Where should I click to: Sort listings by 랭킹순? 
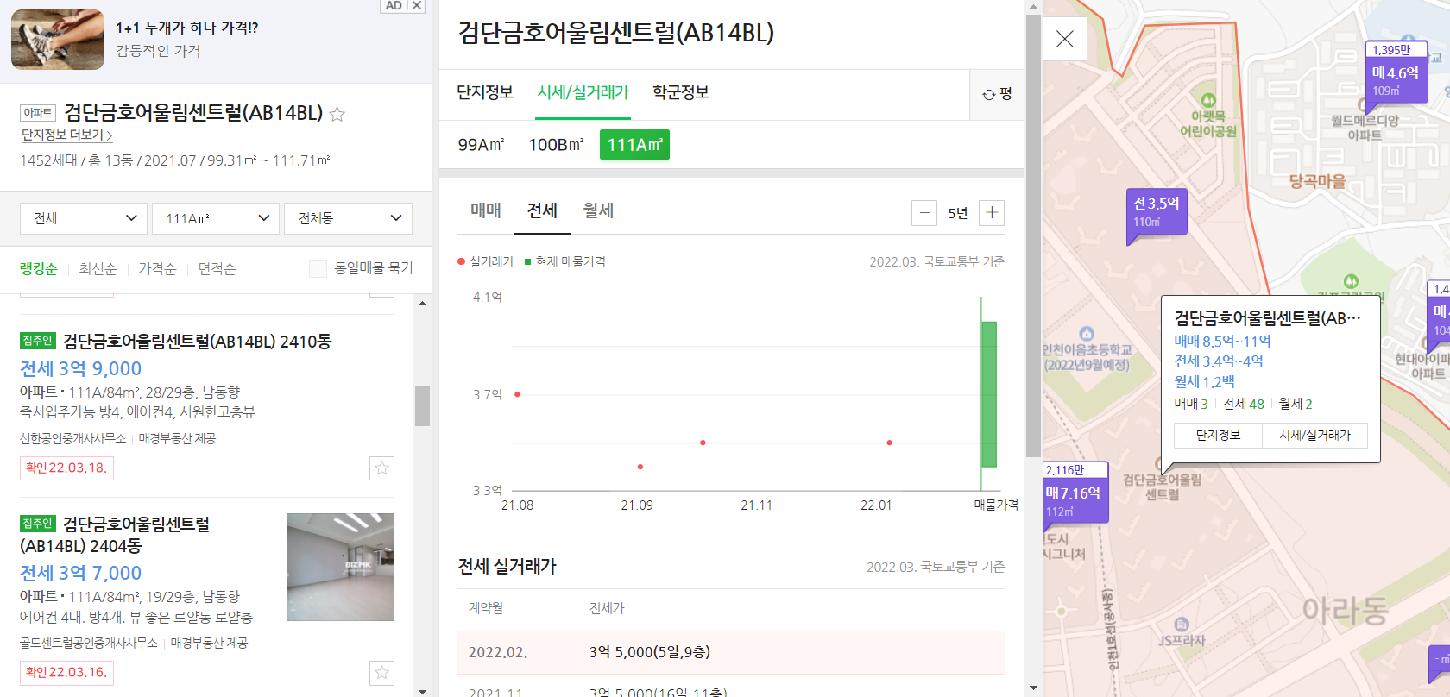tap(38, 268)
